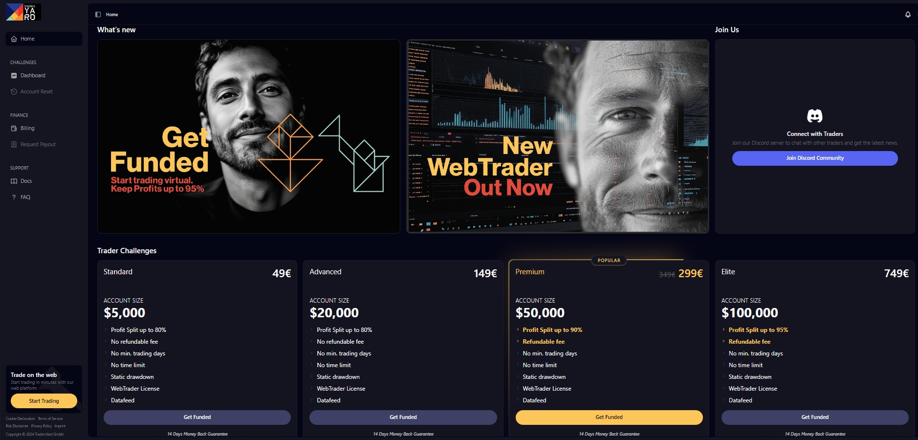This screenshot has width=918, height=440.
Task: Click Account Reset icon in sidebar
Action: pos(14,92)
